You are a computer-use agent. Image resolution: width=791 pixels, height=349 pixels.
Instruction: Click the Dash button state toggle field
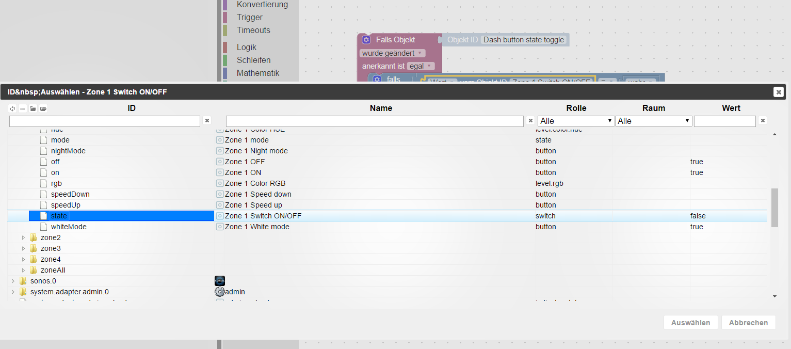click(x=524, y=40)
